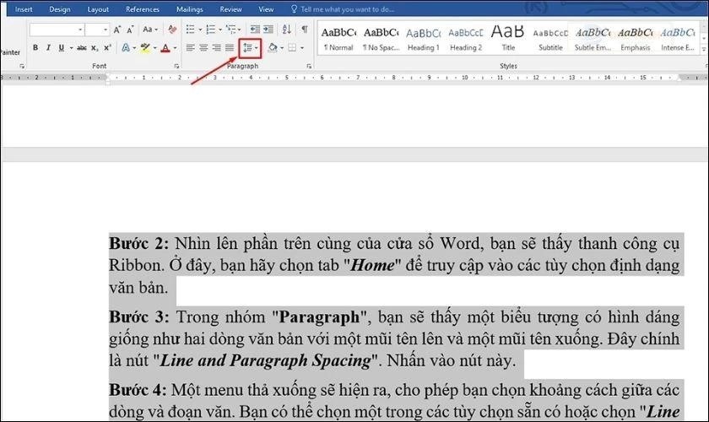This screenshot has width=709, height=422.
Task: Open the Design tab
Action: coord(60,9)
